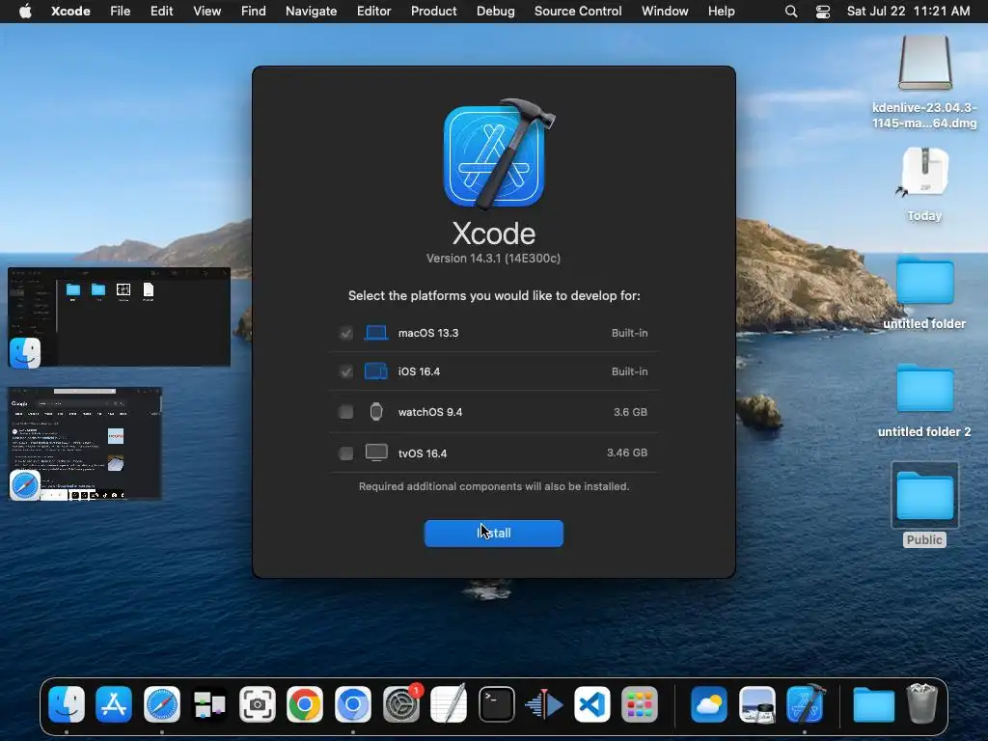Screen dimensions: 988x741
Task: Click the Install button
Action: click(x=493, y=533)
